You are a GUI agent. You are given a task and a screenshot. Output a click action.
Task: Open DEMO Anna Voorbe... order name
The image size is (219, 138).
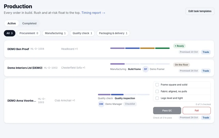click(22, 101)
